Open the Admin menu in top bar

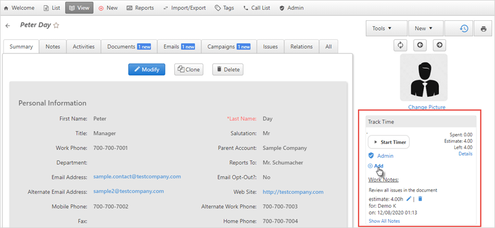(292, 8)
